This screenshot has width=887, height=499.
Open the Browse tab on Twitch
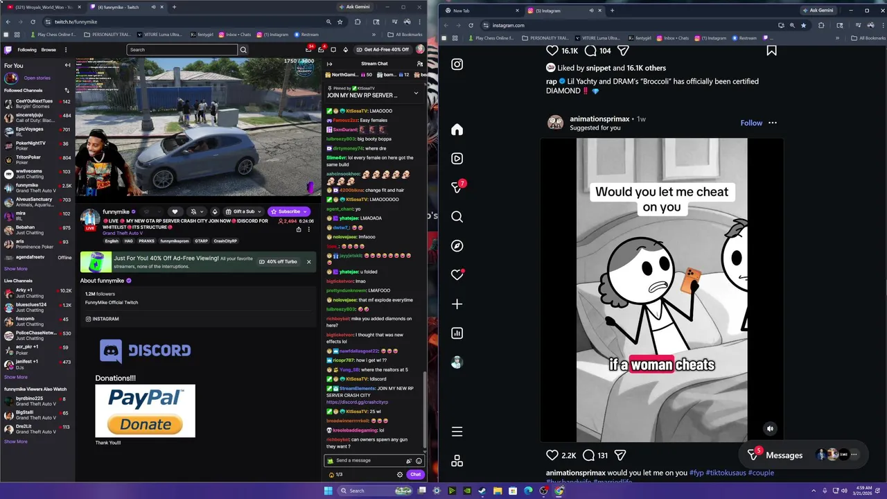(49, 50)
